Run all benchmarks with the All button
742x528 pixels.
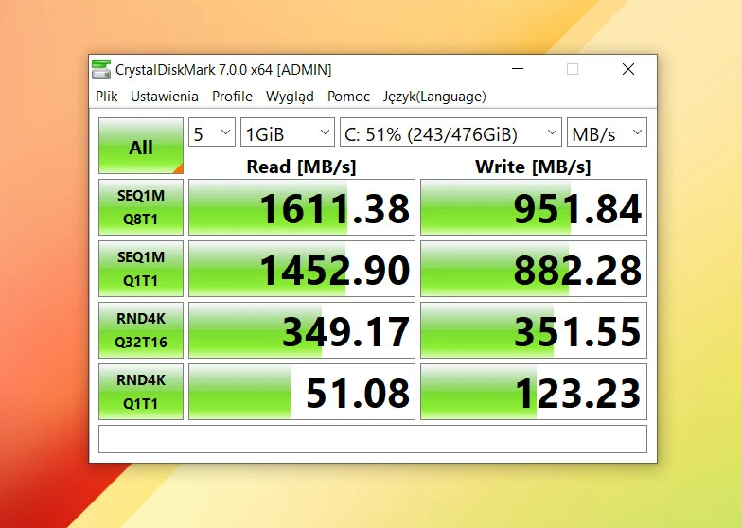[141, 147]
